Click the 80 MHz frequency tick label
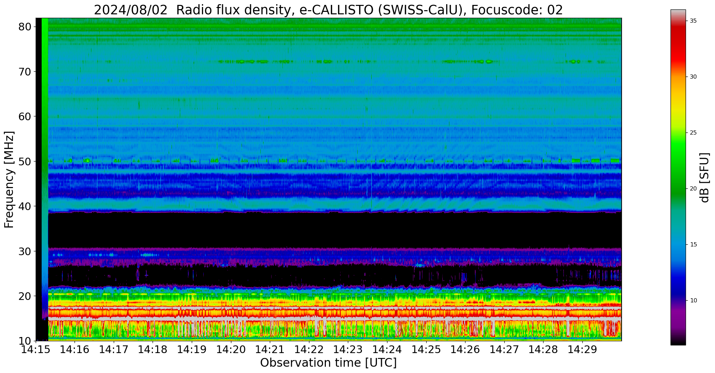 pyautogui.click(x=24, y=27)
